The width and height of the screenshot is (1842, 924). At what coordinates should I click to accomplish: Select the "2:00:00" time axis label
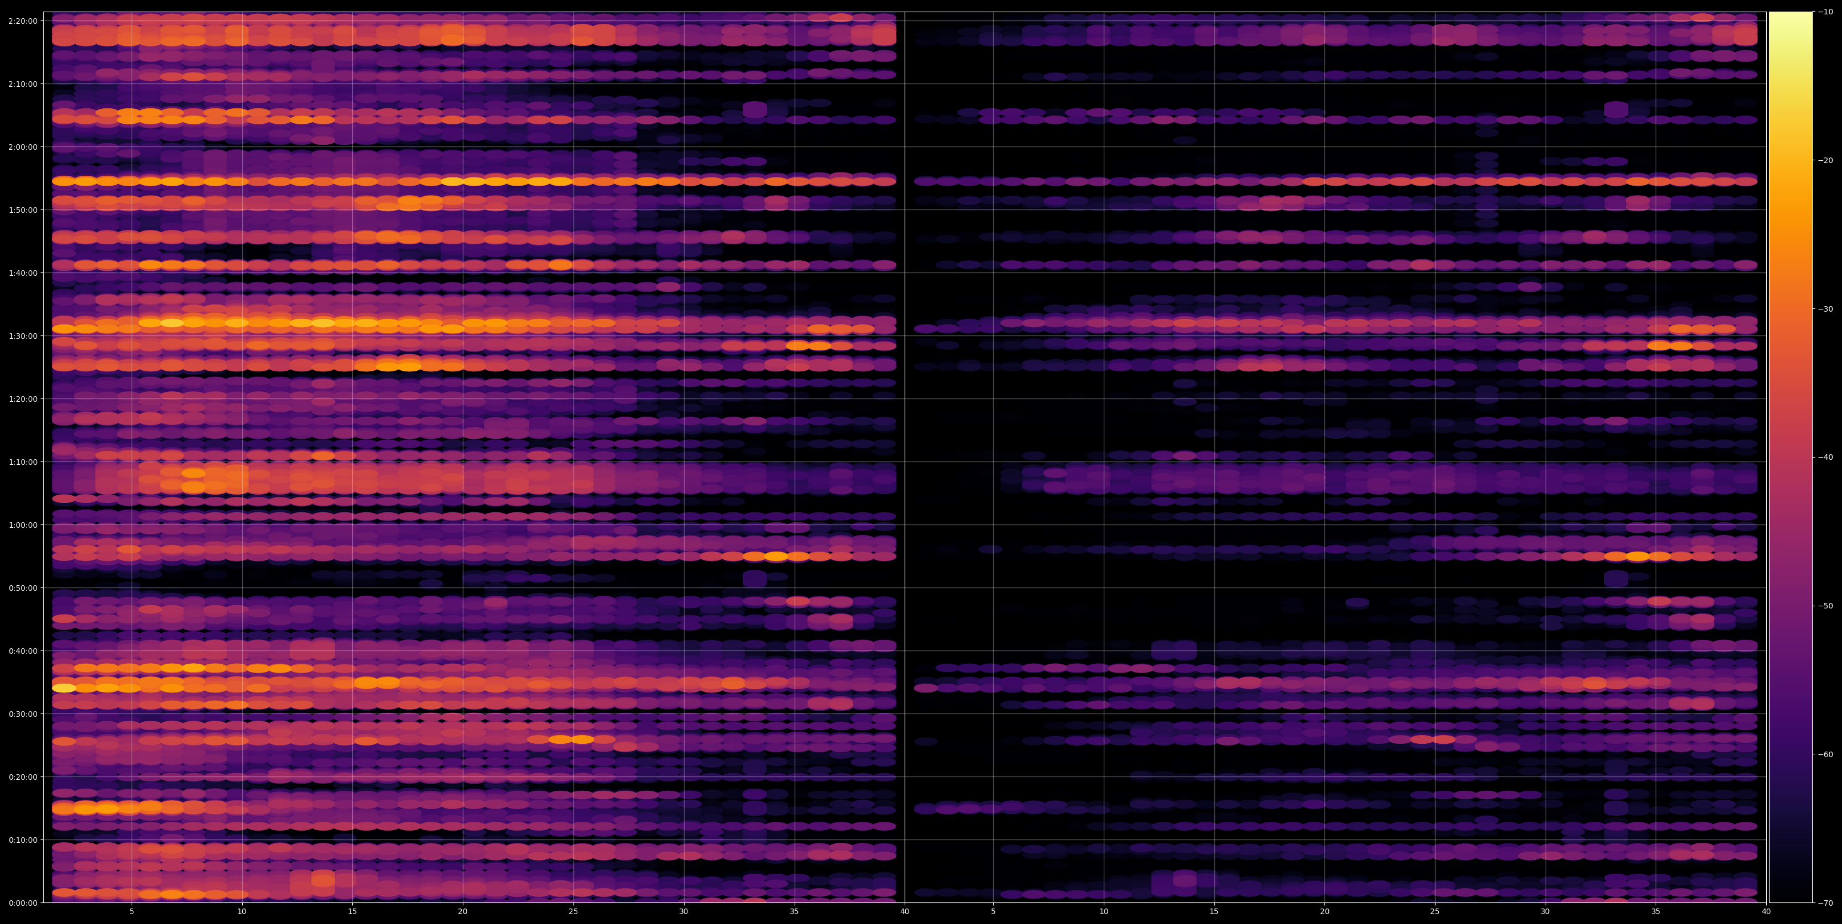click(22, 147)
